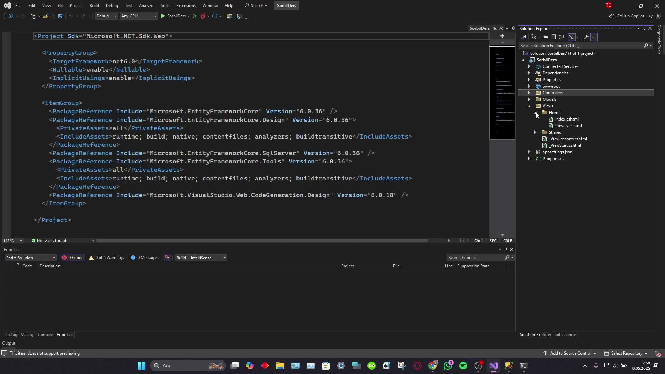665x374 pixels.
Task: Toggle Preview Selected Items button
Action: [x=594, y=37]
